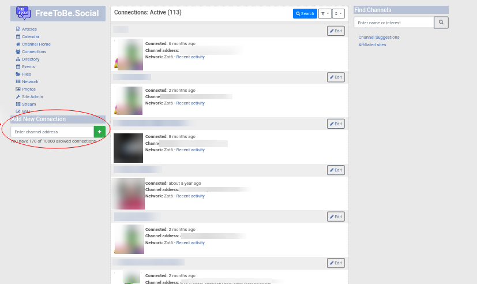Open Affiliated sites link
This screenshot has width=477, height=284.
tap(372, 45)
